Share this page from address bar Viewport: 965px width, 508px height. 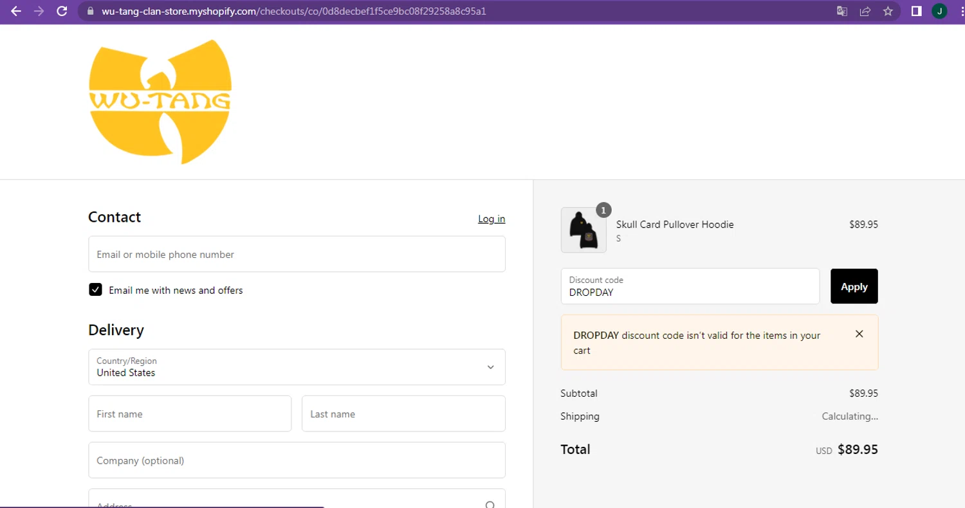point(865,11)
